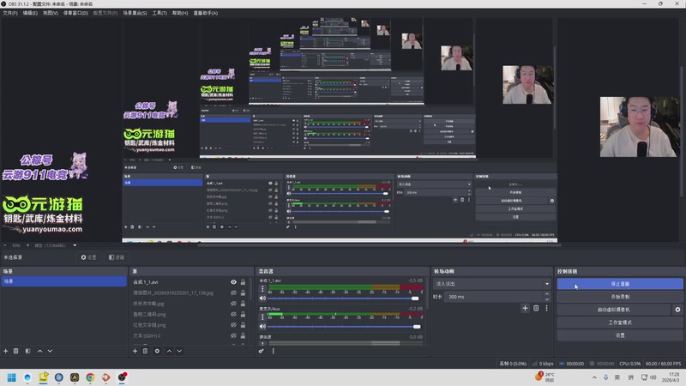Open the Windows Start menu
The height and width of the screenshot is (386, 686).
click(x=12, y=377)
